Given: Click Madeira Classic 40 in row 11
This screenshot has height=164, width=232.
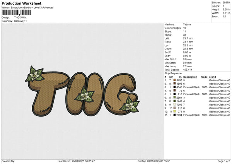Looking at the screenshot, I should (x=219, y=115).
